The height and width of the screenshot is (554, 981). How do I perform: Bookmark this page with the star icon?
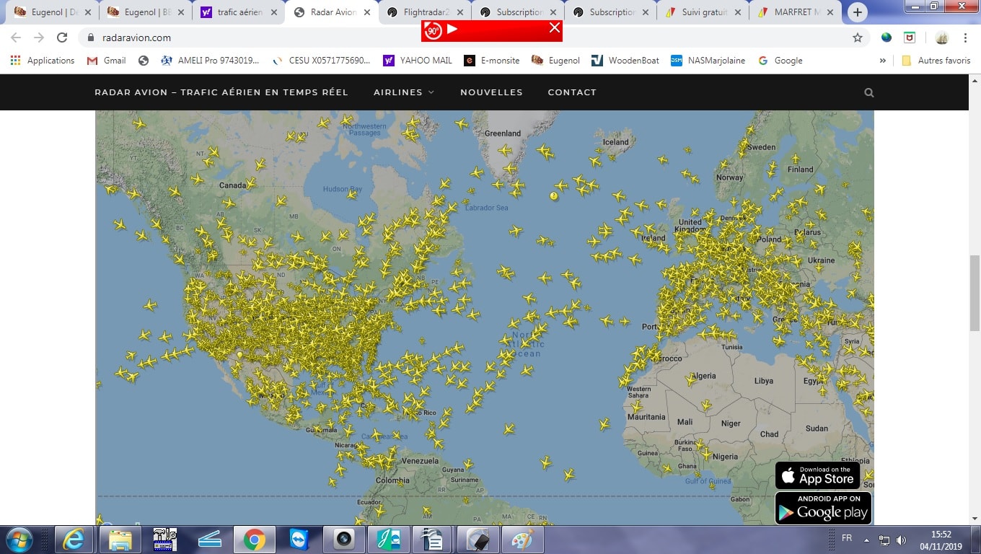click(x=857, y=38)
